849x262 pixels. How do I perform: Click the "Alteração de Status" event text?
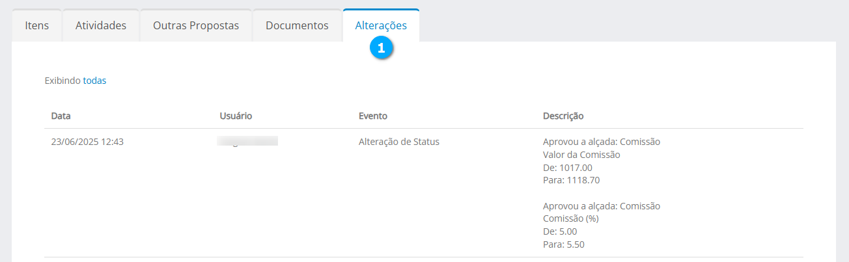399,142
